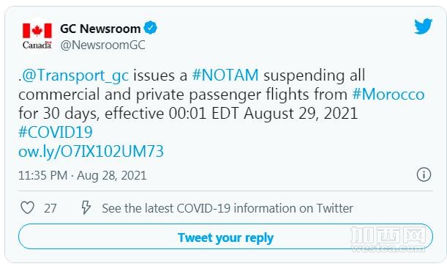Follow the ow.ly/O7IX102UM73 link
The width and height of the screenshot is (447, 269).
[x=91, y=151]
